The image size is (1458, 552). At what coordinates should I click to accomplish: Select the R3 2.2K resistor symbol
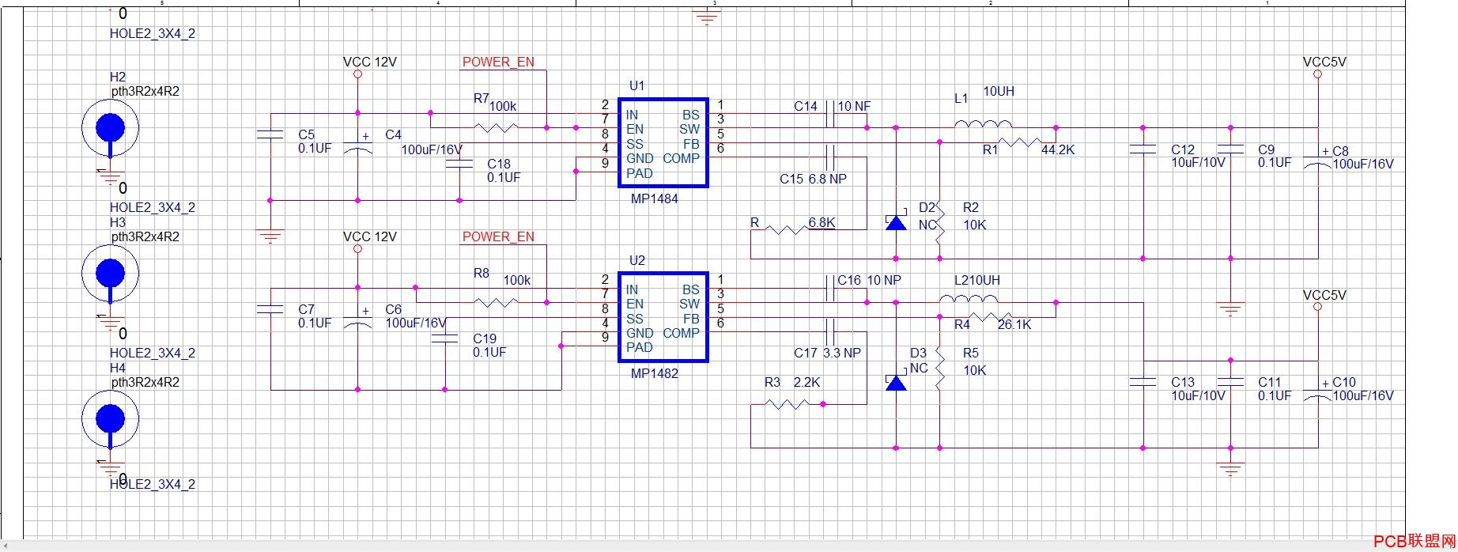pos(788,404)
